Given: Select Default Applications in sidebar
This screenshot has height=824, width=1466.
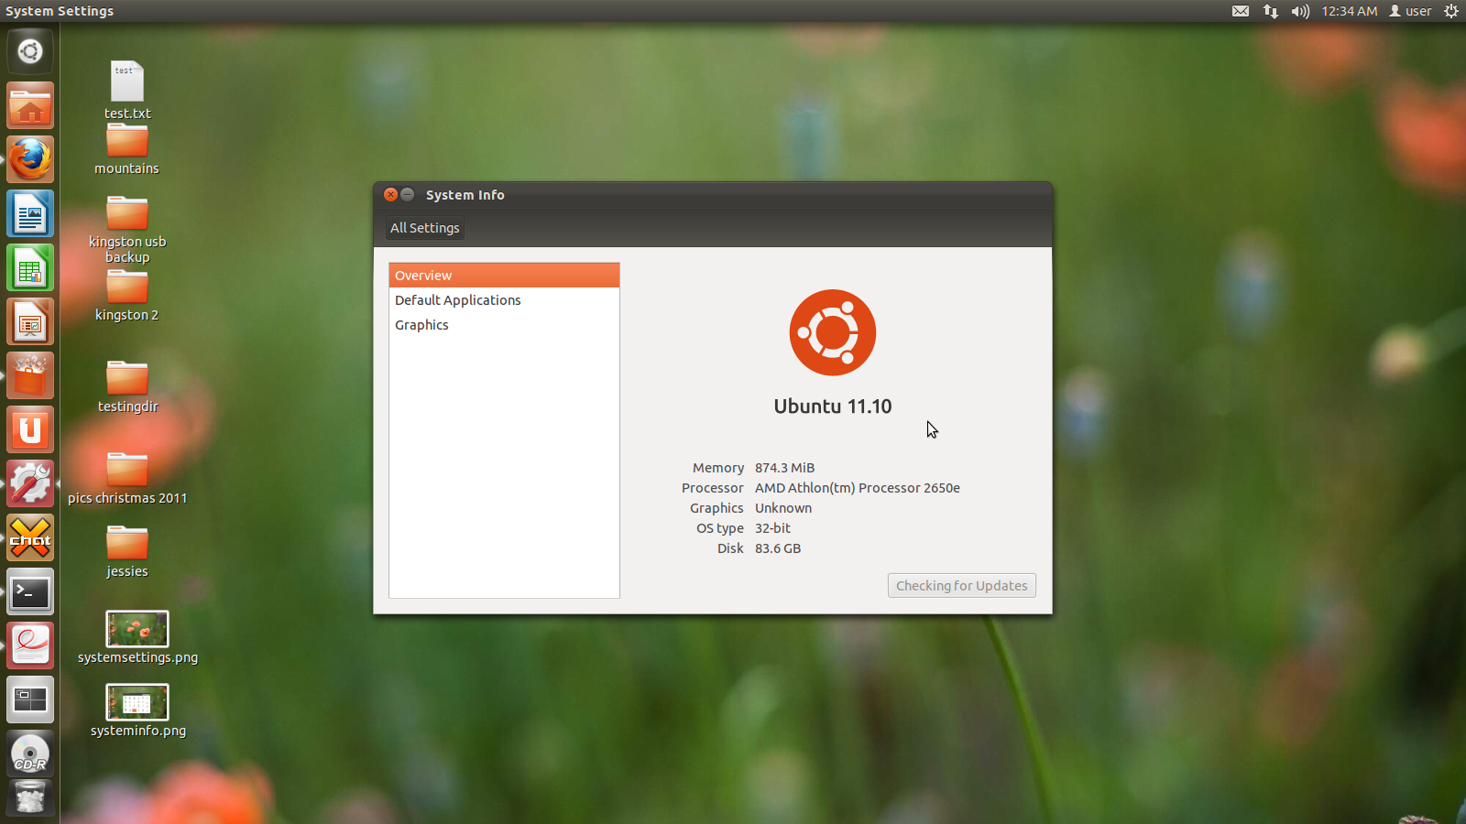Looking at the screenshot, I should click(504, 300).
